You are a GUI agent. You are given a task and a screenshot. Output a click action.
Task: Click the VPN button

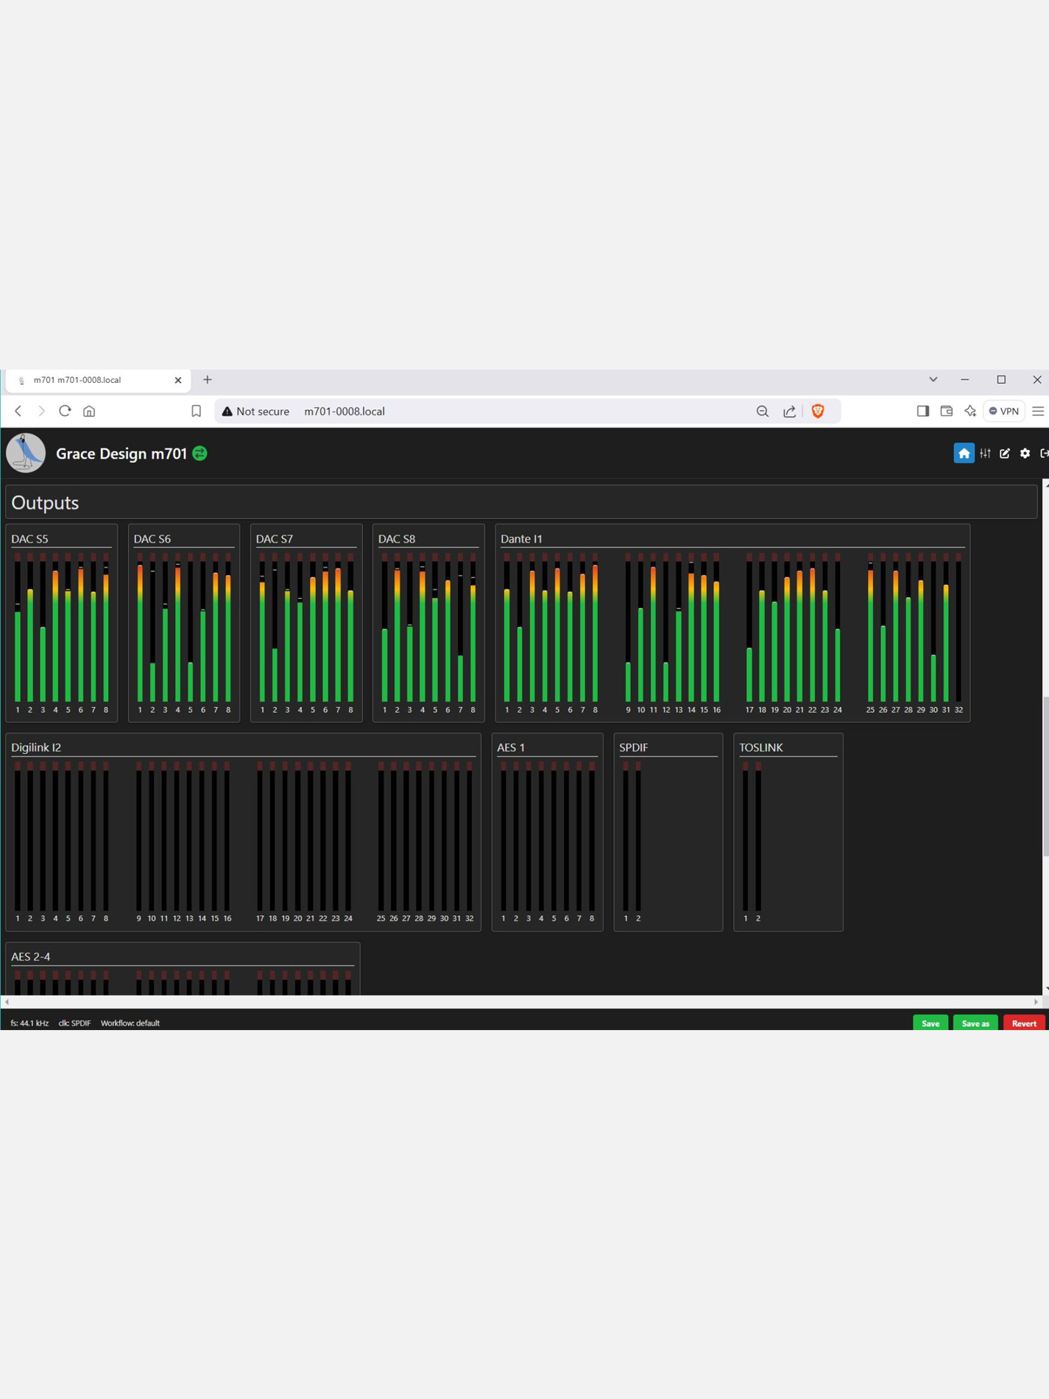tap(1004, 411)
